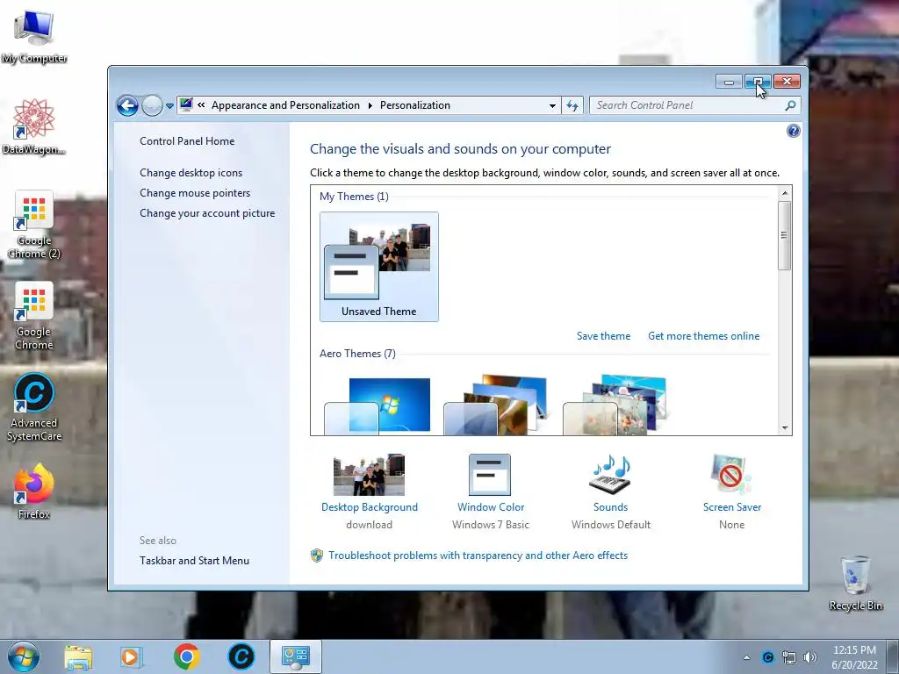Click Show desktop at the taskbar end
The width and height of the screenshot is (899, 674).
[x=892, y=656]
